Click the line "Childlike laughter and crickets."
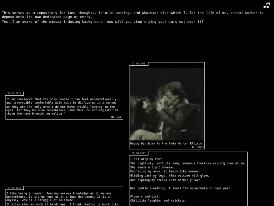 [158, 201]
